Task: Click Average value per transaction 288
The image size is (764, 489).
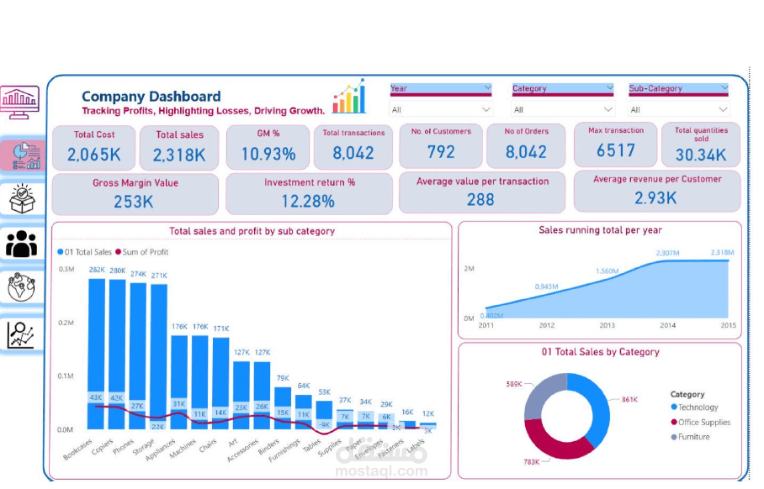Action: 482,192
